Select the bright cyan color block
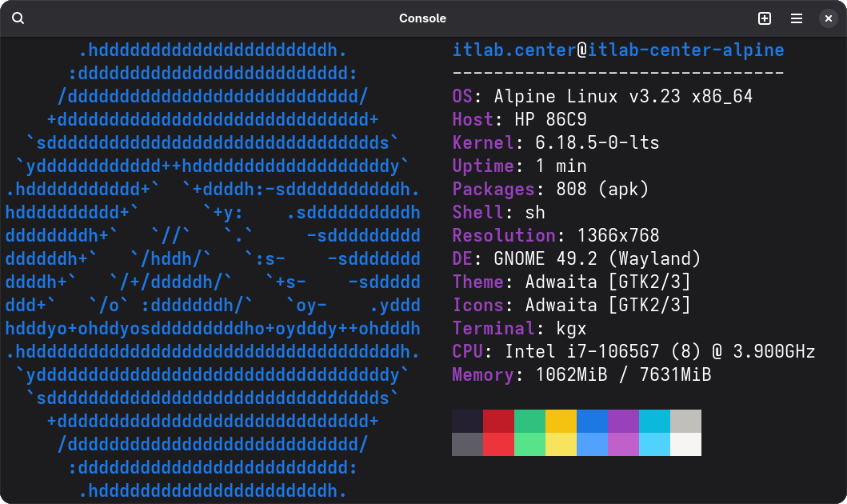The width and height of the screenshot is (847, 504). (654, 444)
